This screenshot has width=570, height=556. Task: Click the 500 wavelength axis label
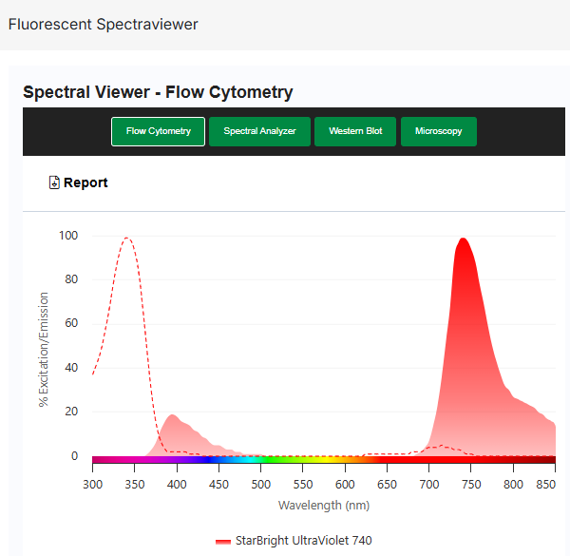click(x=260, y=484)
